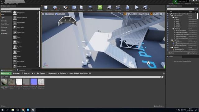Screen dimensions: 199x112
Task: Select the scale gizmo tool in viewport
Action: pyautogui.click(x=130, y=14)
